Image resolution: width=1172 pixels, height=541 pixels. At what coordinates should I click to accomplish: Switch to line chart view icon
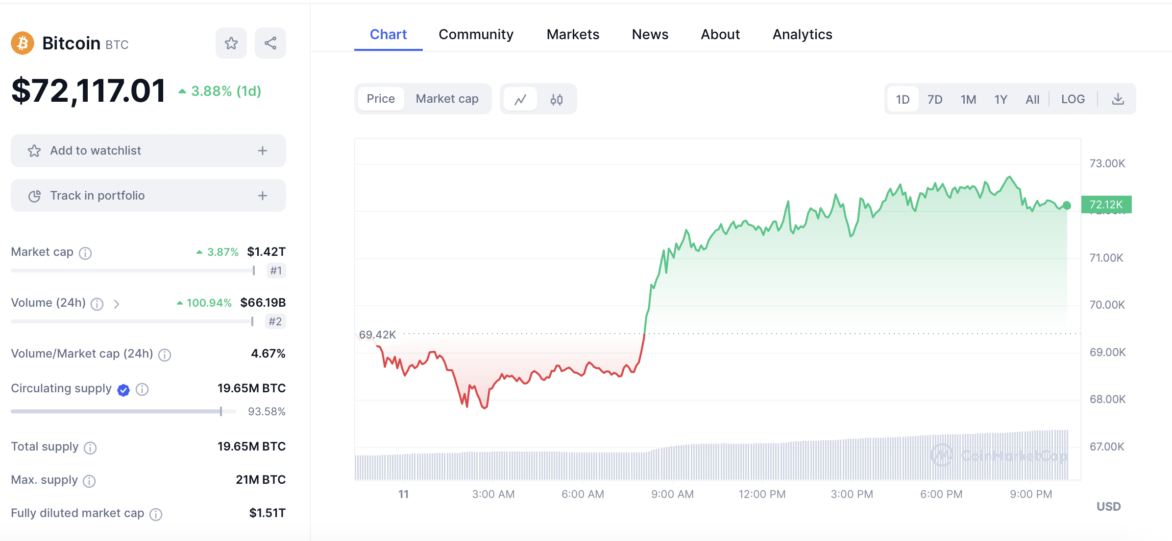(x=520, y=99)
